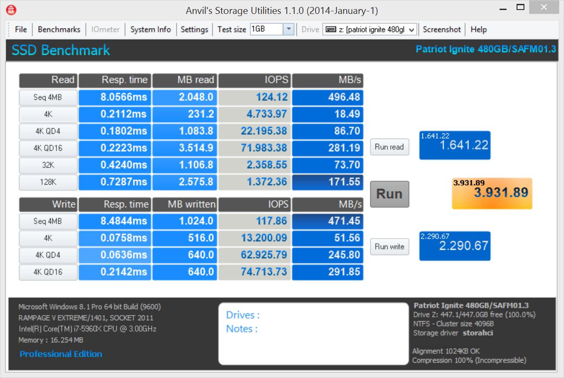Click the drive icon in Drive selector
Screen dimensions: 564x378
pos(331,30)
